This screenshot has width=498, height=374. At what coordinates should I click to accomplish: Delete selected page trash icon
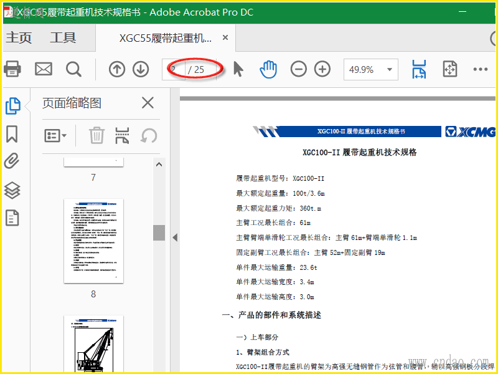[x=96, y=135]
